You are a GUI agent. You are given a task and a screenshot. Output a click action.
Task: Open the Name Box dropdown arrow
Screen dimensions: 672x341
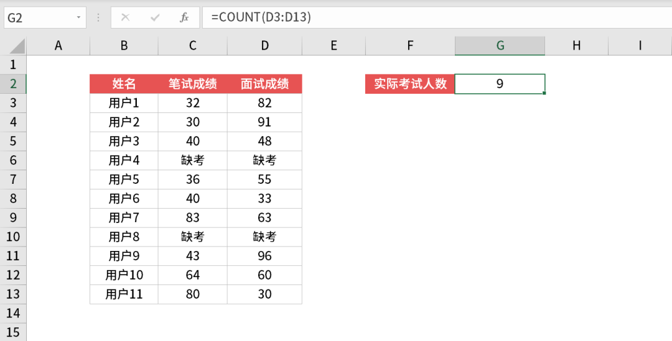78,17
